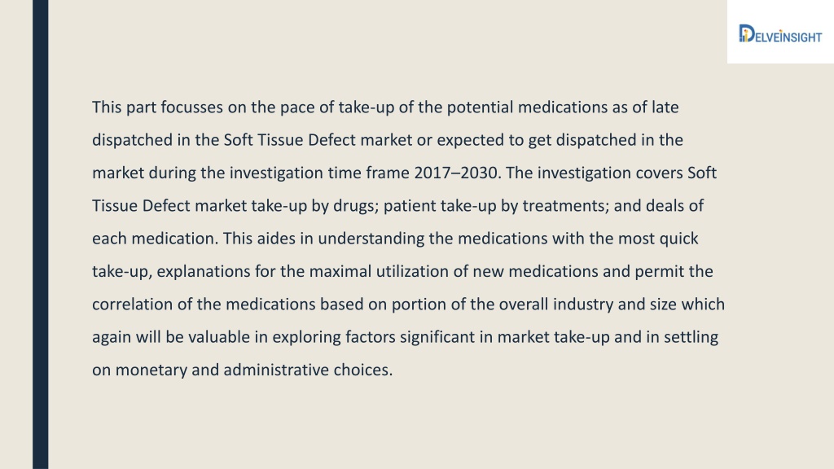Click the phrase "most quick"
This screenshot has height=469, width=834.
[658, 239]
